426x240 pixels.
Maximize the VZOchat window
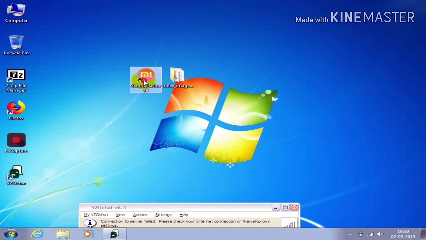285,207
